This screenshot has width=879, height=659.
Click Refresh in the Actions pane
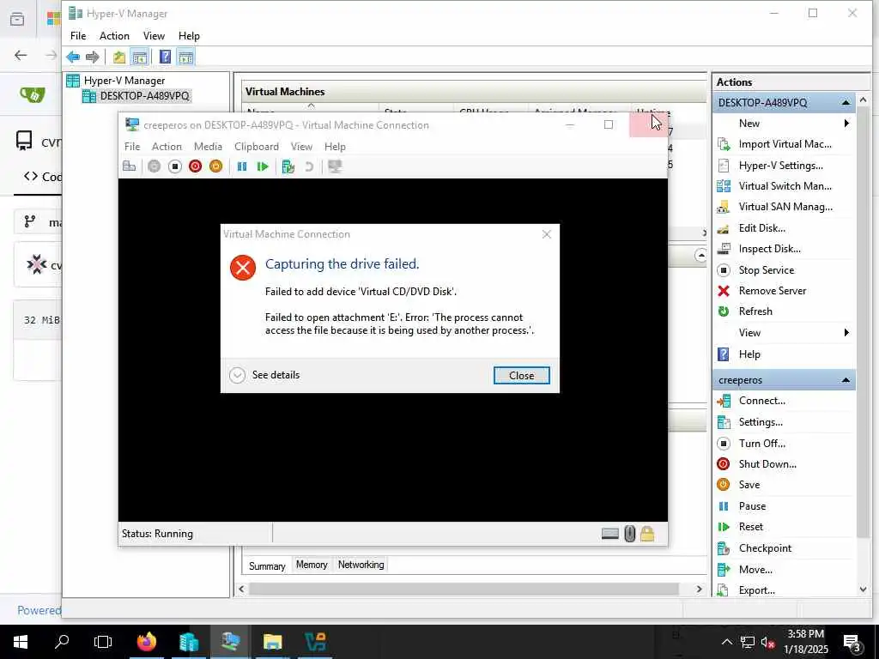click(x=755, y=311)
